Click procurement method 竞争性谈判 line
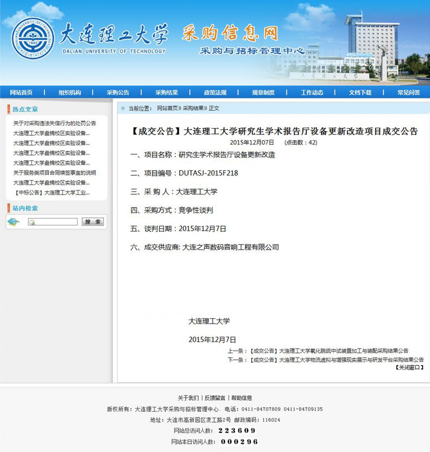The image size is (430, 452). [172, 210]
